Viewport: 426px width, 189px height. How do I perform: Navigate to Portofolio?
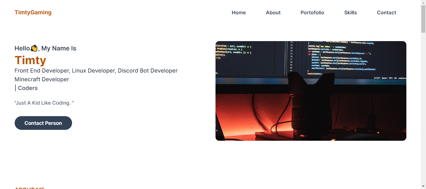coord(312,13)
